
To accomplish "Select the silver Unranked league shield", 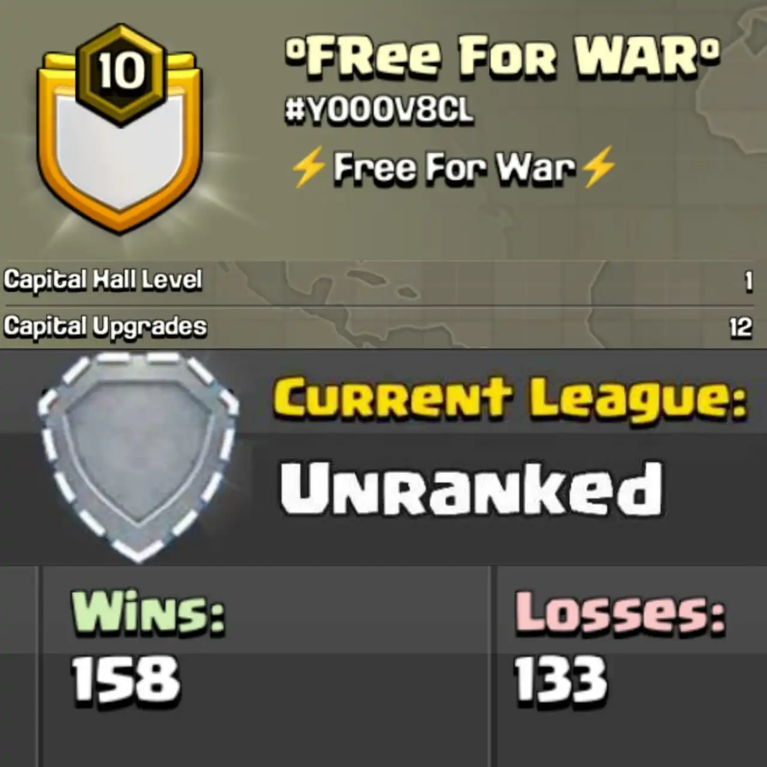I will click(138, 458).
